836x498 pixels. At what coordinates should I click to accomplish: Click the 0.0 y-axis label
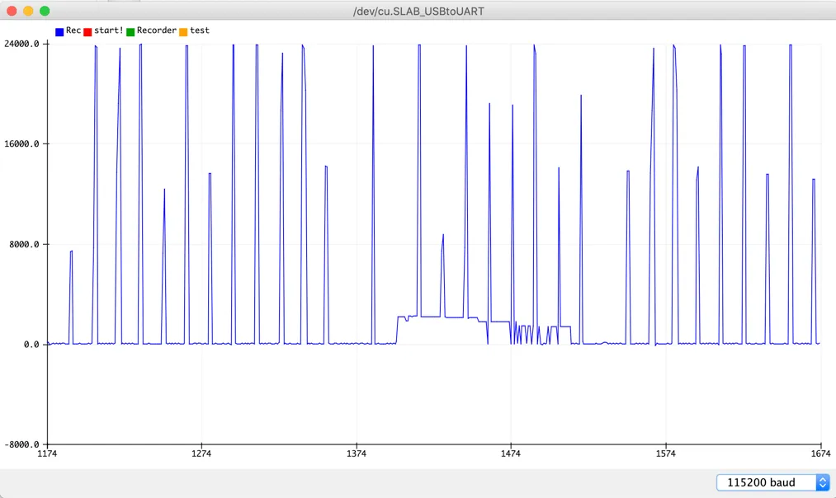pyautogui.click(x=31, y=345)
